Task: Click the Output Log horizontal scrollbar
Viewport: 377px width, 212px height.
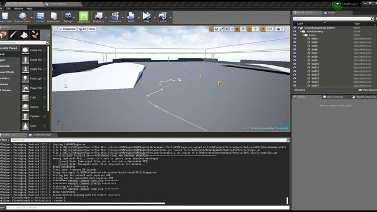Action: point(82,203)
